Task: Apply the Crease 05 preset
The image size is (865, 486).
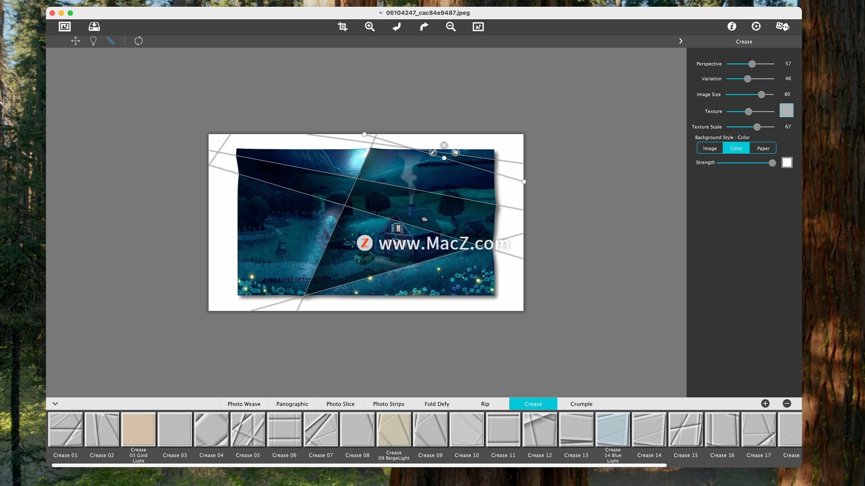Action: point(248,429)
